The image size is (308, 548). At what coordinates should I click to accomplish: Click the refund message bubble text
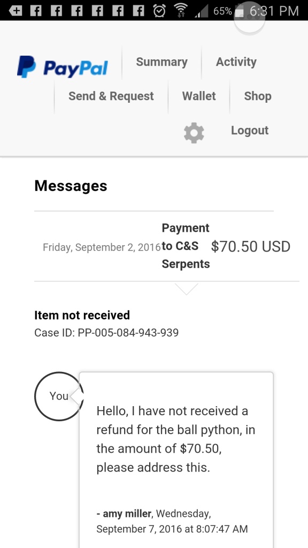coord(176,439)
